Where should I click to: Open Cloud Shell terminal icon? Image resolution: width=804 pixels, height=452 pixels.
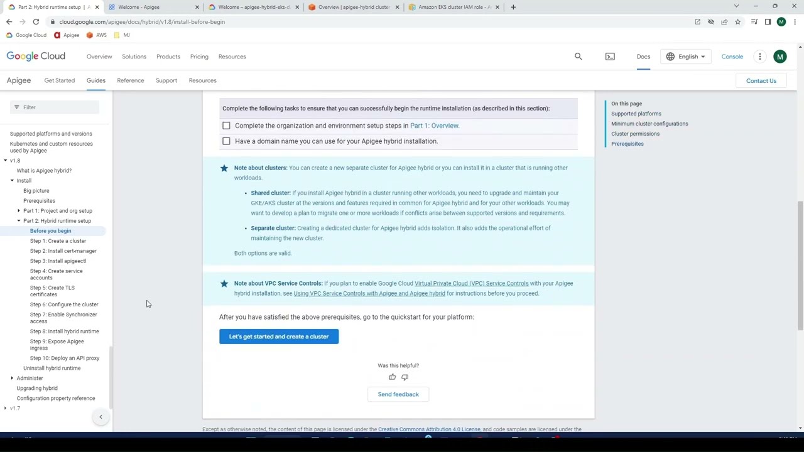pos(610,56)
